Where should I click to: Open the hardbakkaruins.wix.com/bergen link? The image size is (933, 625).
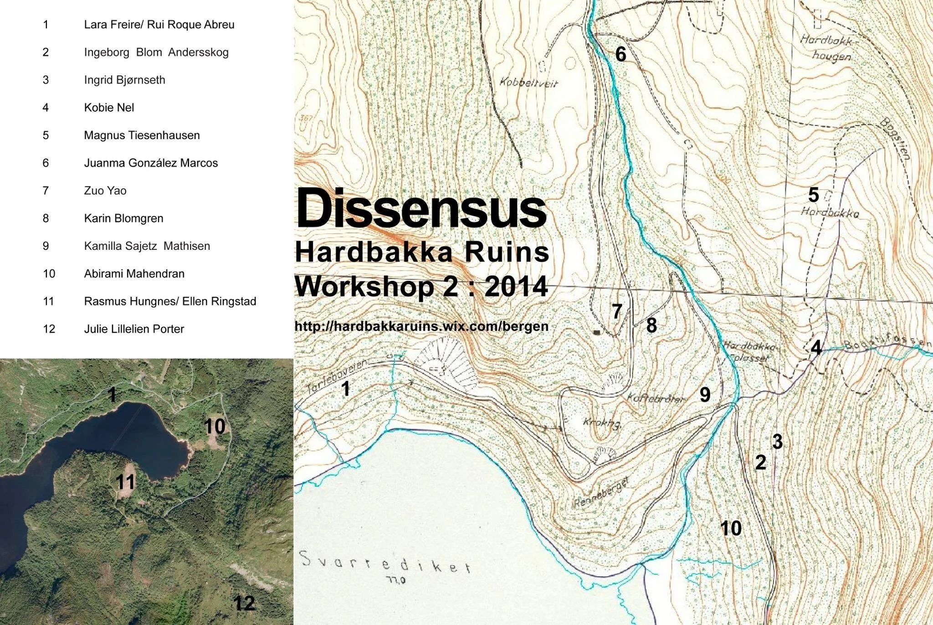tap(422, 326)
